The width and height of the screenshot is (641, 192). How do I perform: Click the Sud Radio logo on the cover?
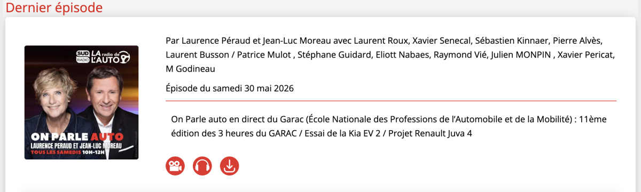(x=82, y=55)
